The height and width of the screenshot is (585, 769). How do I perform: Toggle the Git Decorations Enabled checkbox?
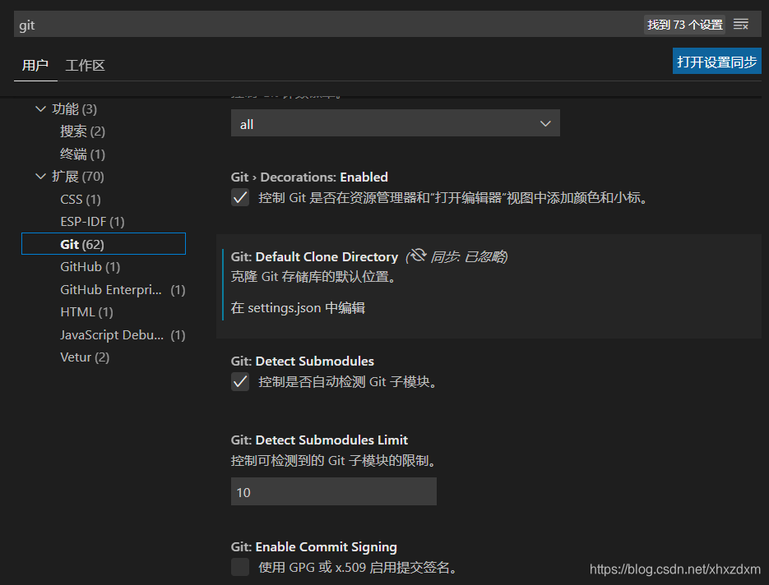pyautogui.click(x=240, y=197)
